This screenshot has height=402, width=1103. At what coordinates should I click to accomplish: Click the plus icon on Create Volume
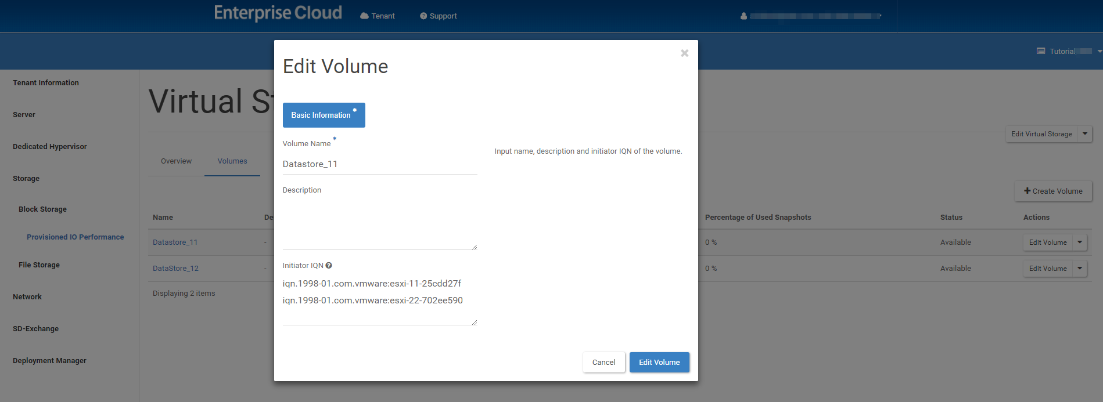click(1027, 191)
